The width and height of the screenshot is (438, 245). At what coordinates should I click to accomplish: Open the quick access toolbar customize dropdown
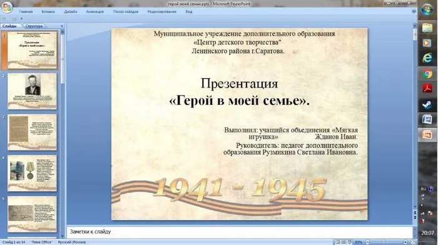coord(21,19)
